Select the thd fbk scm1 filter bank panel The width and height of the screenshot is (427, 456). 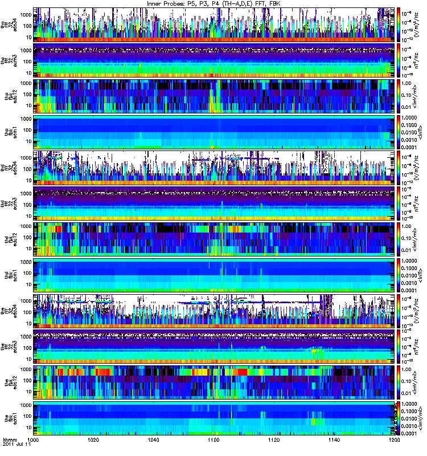pos(214,275)
